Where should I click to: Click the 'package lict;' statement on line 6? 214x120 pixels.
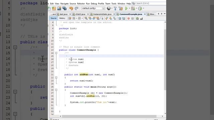point(68,28)
